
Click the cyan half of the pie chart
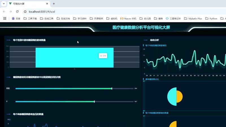pyautogui.click(x=172, y=97)
